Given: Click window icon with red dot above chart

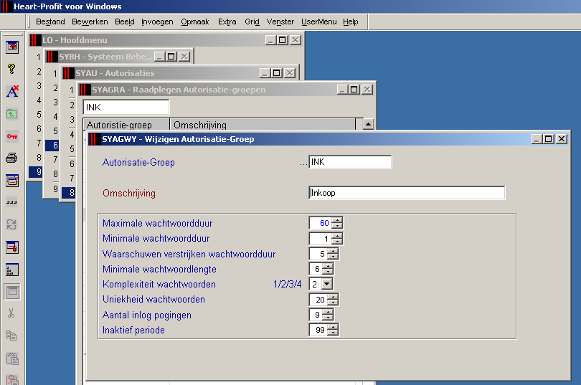Looking at the screenshot, I should tap(12, 247).
